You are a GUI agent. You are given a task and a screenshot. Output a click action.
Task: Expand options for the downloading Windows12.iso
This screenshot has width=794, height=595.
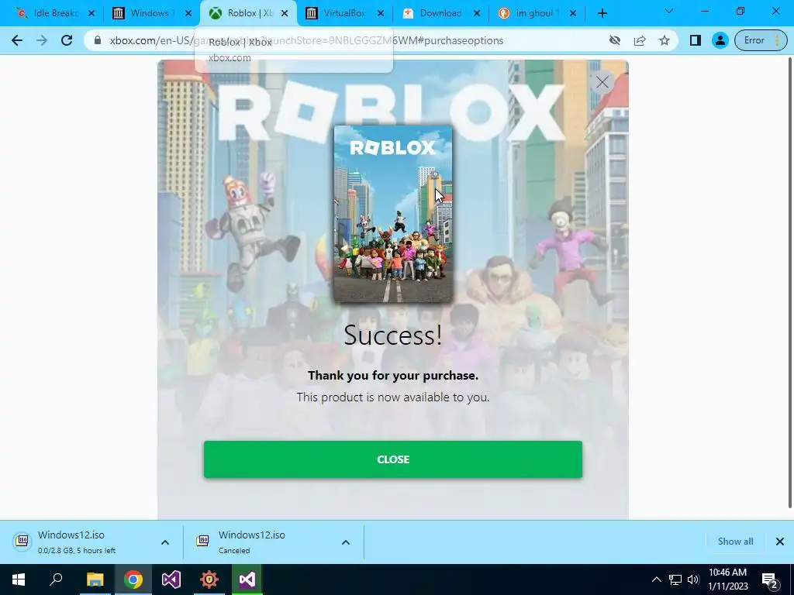[x=165, y=542]
